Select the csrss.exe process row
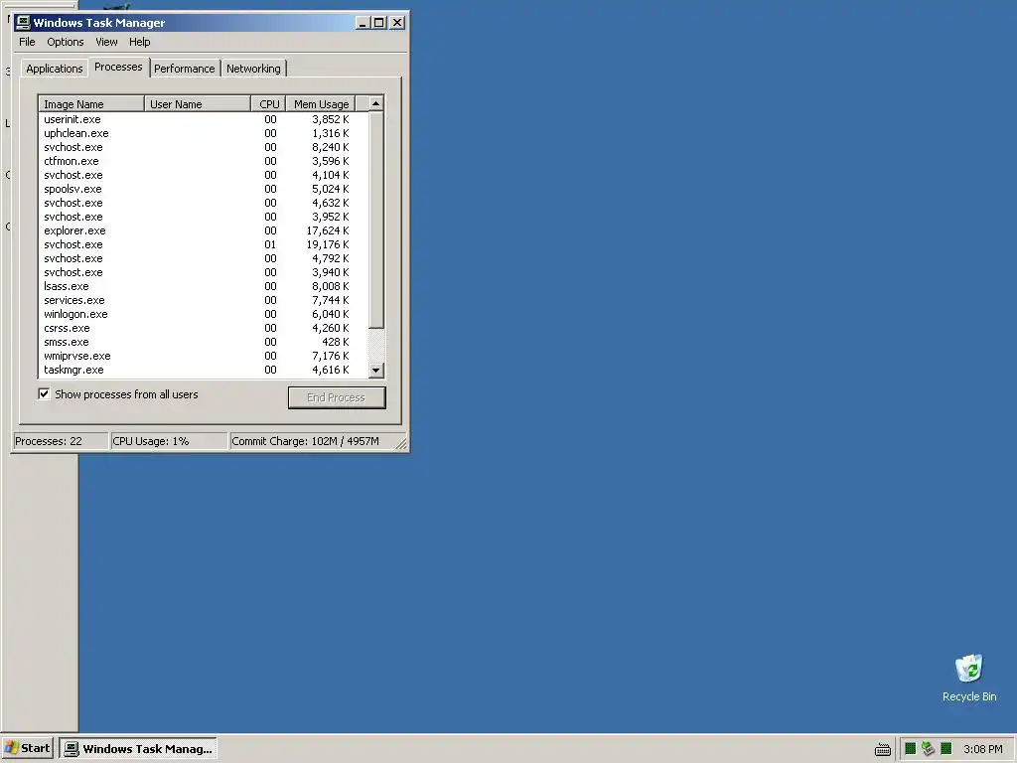 (203, 328)
